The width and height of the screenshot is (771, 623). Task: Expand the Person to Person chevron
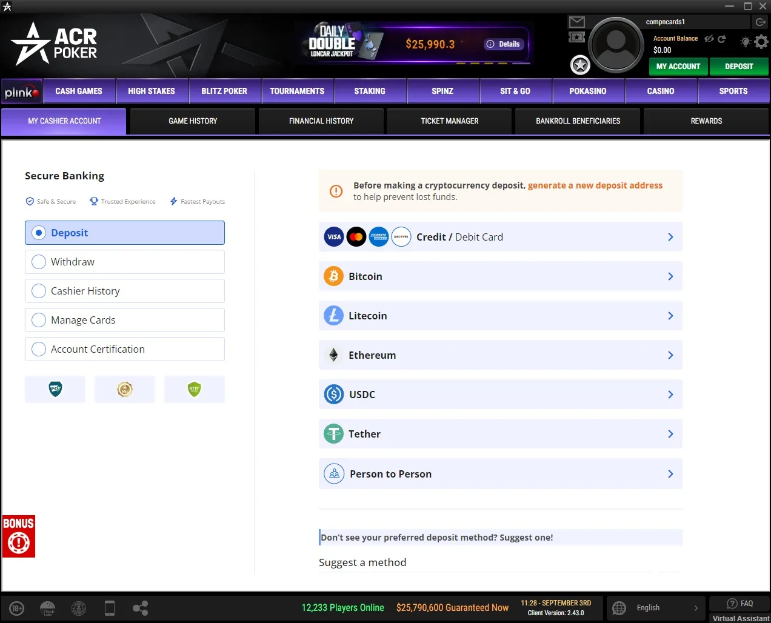click(x=670, y=474)
